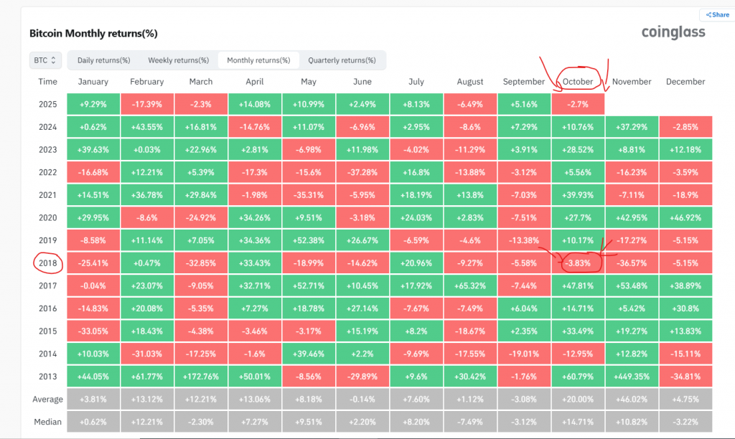
Task: Select the Monthly returns(%) tab
Action: click(258, 60)
